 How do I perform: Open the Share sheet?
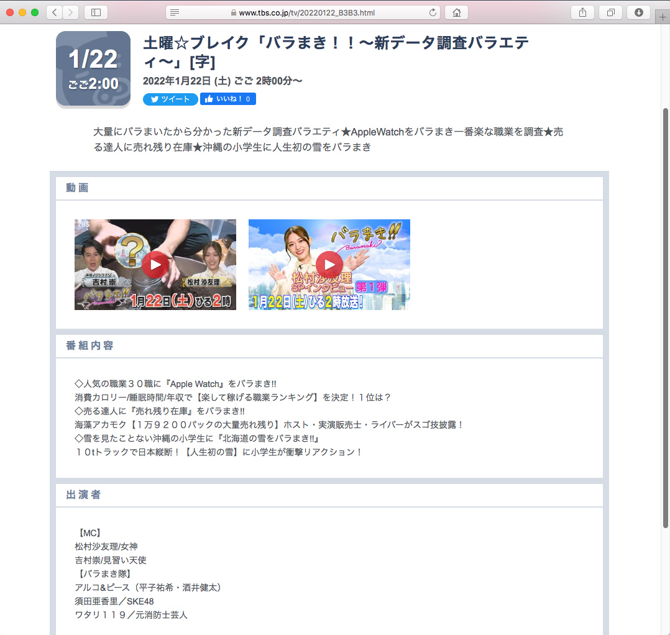pyautogui.click(x=582, y=12)
